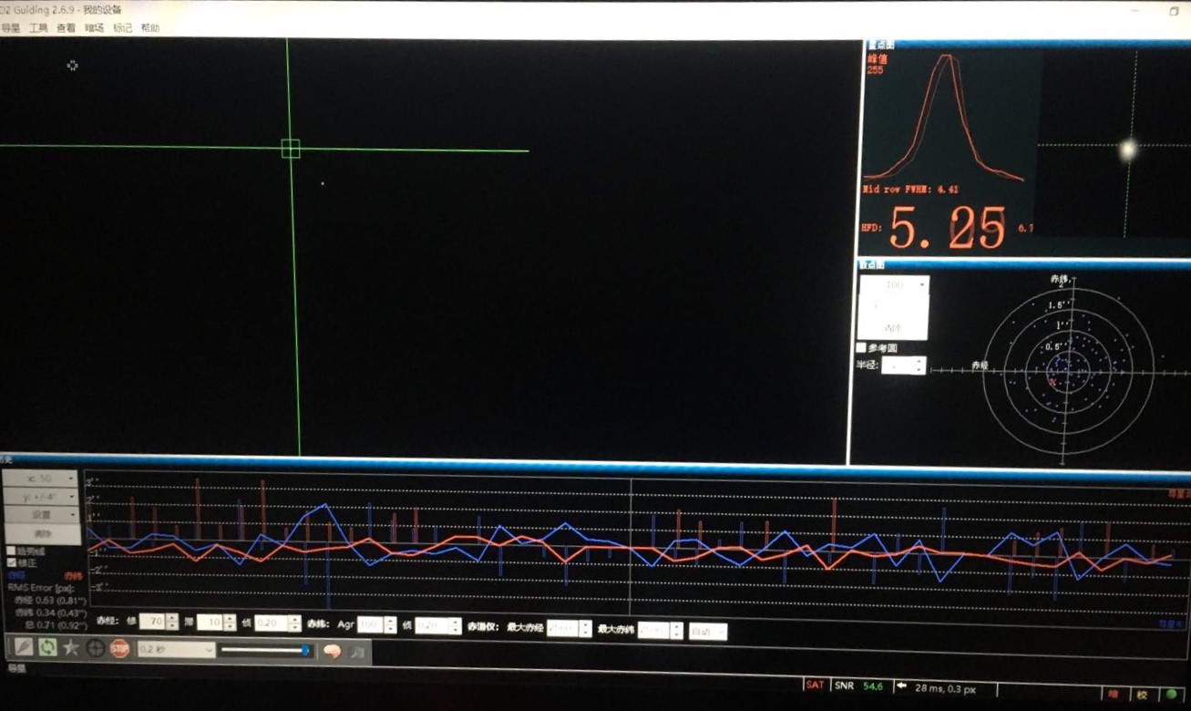Open the 导星 menu
1191x711 pixels.
[x=10, y=28]
